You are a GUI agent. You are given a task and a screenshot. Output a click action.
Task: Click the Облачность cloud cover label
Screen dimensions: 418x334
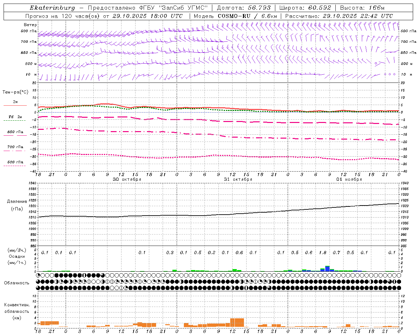[x=17, y=283]
